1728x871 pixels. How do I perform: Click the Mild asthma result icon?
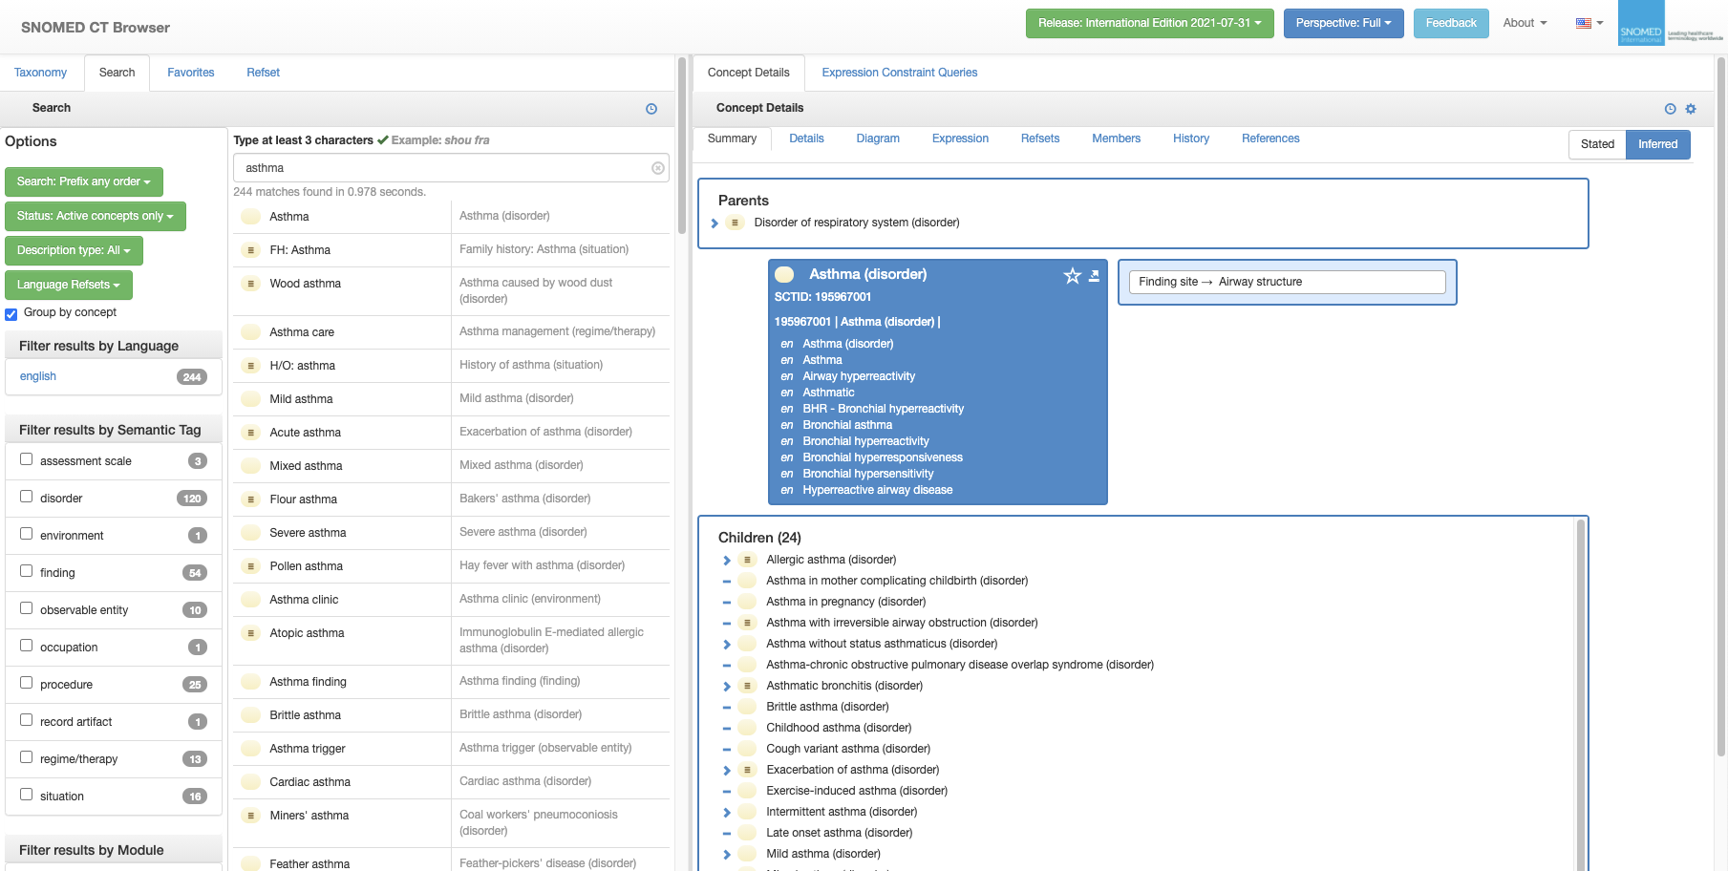coord(251,399)
